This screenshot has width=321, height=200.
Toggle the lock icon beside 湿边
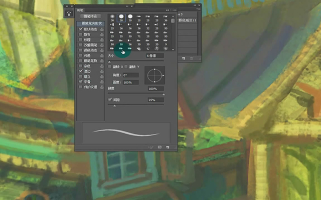tap(102, 71)
